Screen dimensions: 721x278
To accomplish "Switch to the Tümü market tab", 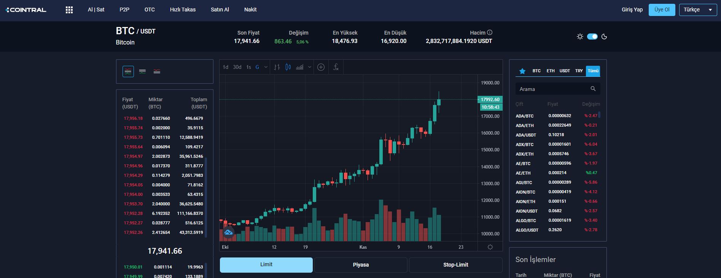I will click(x=593, y=71).
